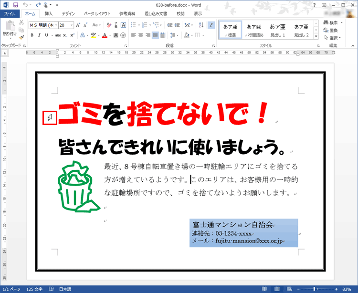Click the text highlight color yellow swatch

click(x=94, y=35)
